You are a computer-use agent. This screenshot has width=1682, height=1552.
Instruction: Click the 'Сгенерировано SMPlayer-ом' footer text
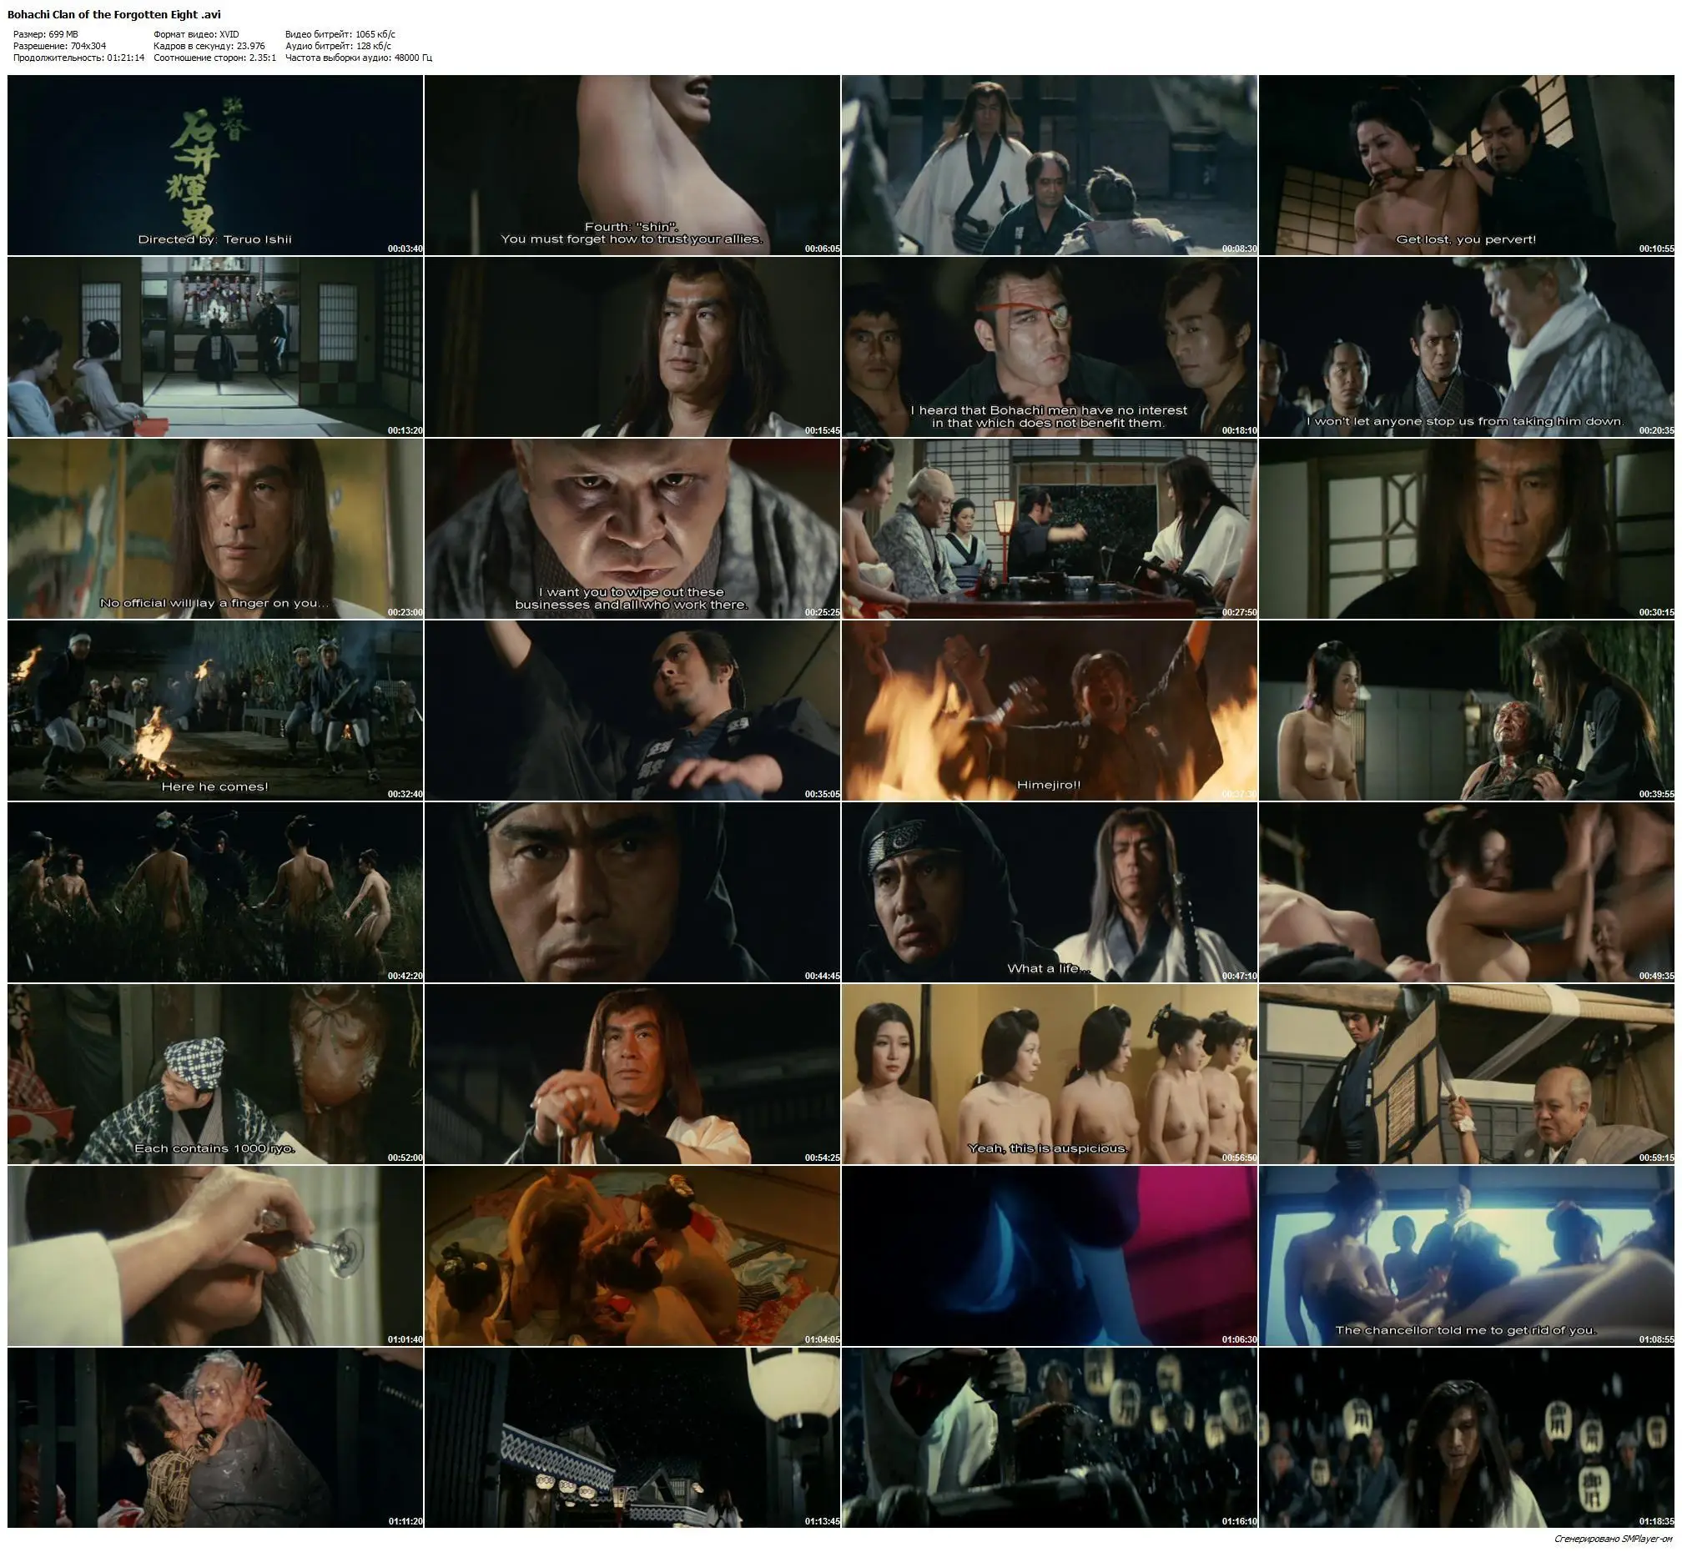point(1614,1539)
